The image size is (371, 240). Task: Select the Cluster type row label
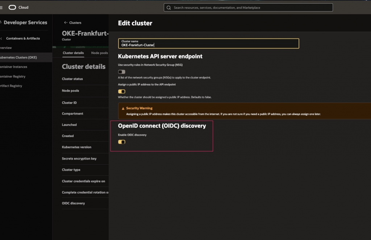pyautogui.click(x=71, y=170)
